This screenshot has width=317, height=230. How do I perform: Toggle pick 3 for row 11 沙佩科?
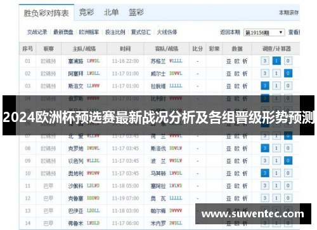point(265,186)
